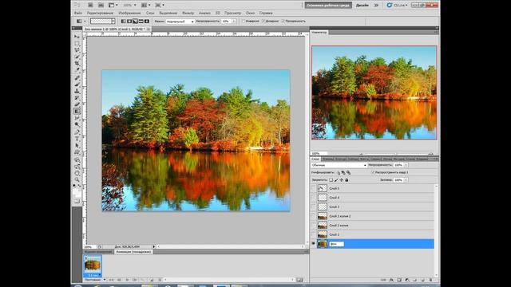Choose radial gradient style in options bar
Viewport: 511px width, 287px height.
129,22
